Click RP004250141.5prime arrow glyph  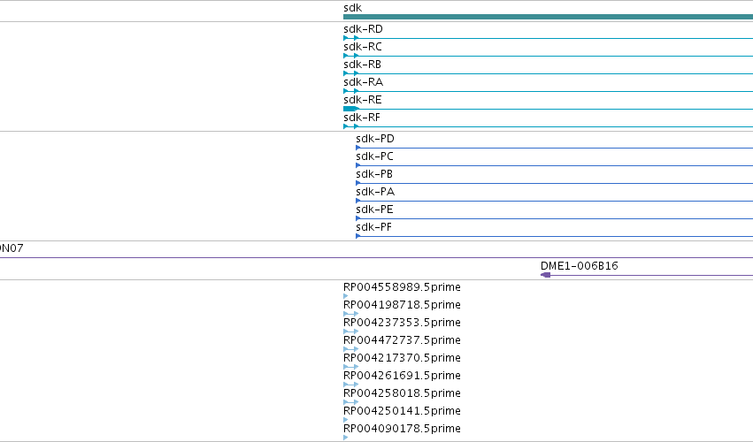pos(346,421)
